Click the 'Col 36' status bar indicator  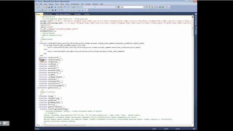pos(166,129)
